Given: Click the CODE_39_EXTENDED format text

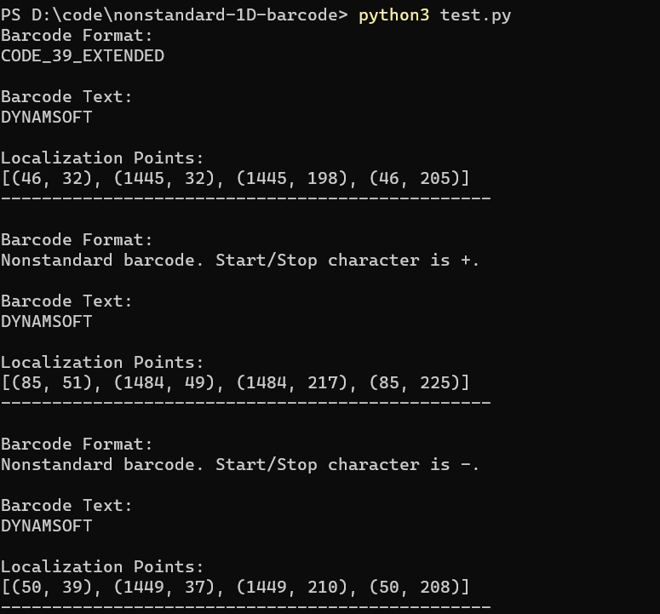Looking at the screenshot, I should click(83, 56).
